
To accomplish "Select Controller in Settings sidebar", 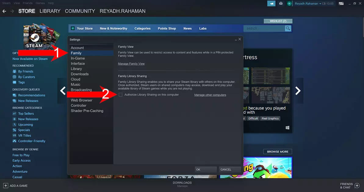I will pyautogui.click(x=79, y=105).
